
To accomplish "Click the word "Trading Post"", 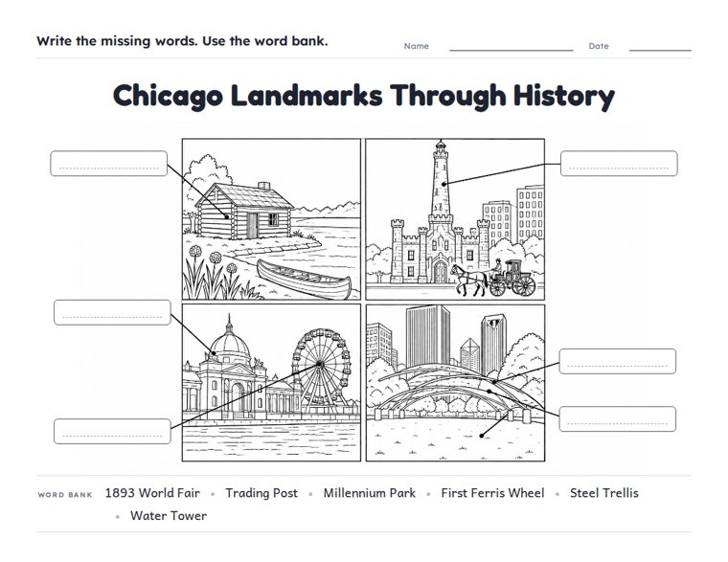I will click(x=262, y=493).
